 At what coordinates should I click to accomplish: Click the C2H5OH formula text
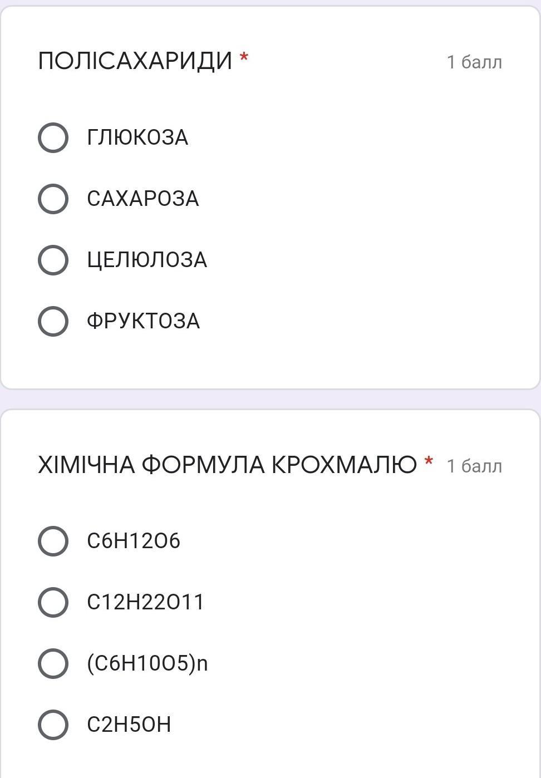click(x=129, y=725)
